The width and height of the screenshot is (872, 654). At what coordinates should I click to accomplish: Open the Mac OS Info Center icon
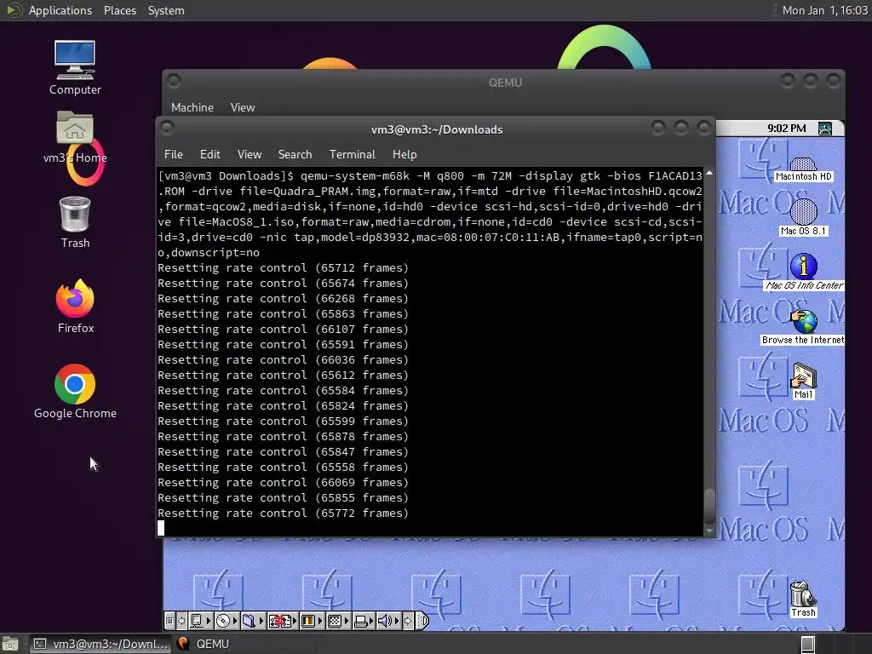804,272
